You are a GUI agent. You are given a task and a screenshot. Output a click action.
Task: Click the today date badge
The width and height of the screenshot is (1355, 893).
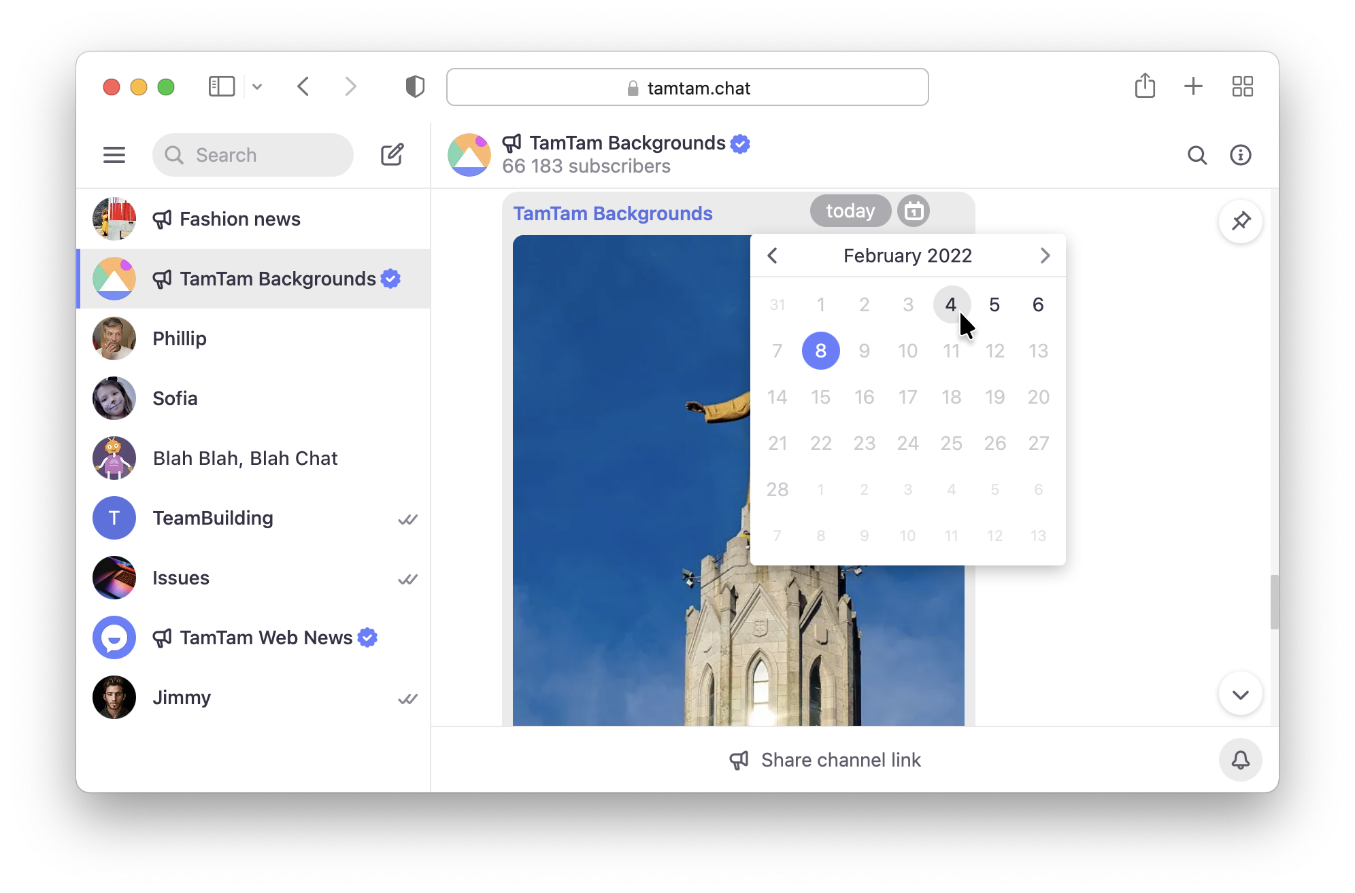850,211
